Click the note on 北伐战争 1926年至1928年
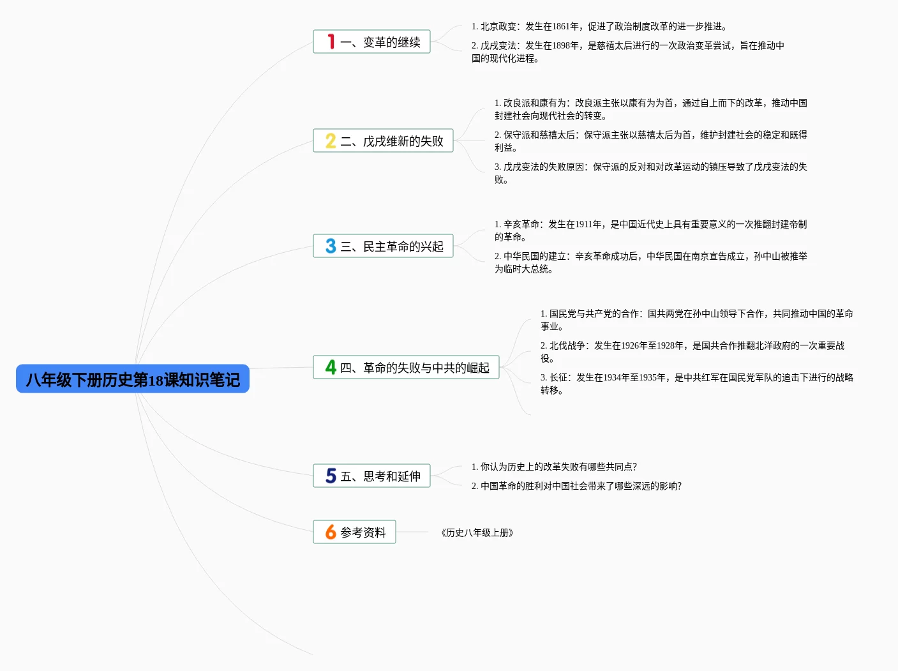The height and width of the screenshot is (671, 898). click(x=692, y=352)
